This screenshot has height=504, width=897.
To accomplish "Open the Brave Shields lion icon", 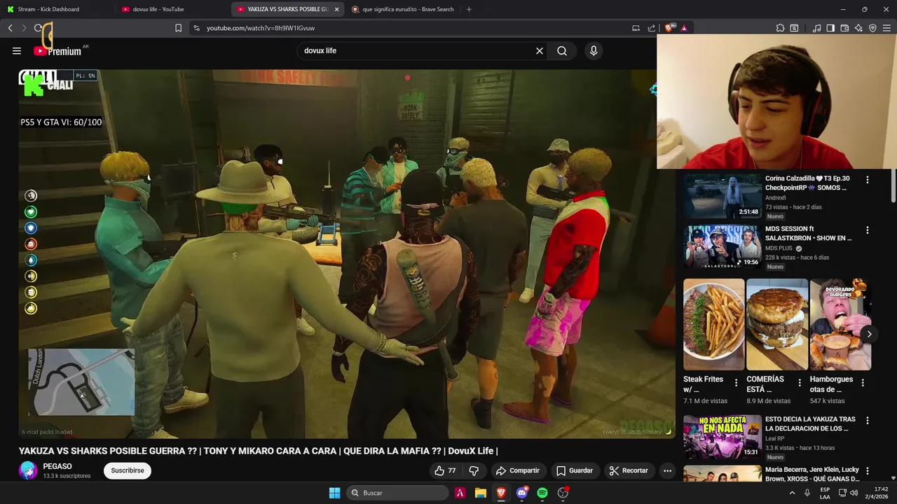I will coord(669,28).
